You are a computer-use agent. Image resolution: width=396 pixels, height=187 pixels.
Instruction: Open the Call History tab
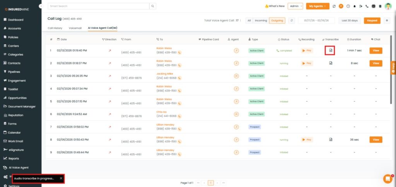point(55,28)
